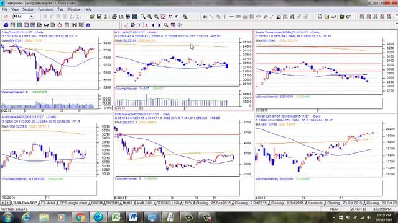This screenshot has width=398, height=223.
Task: Click the blue binoculars search icon
Action: click(x=88, y=25)
